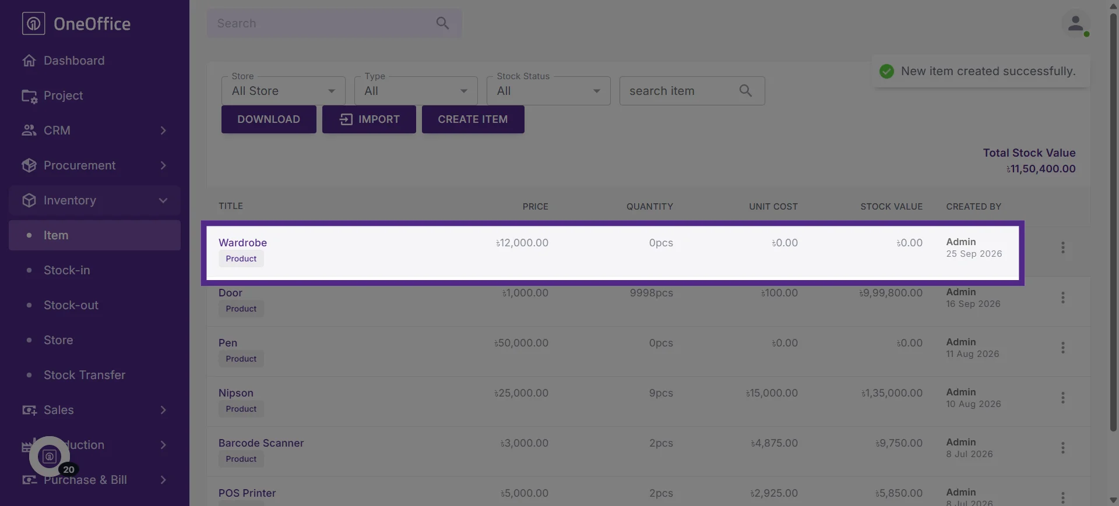Expand the CRM sidebar menu
The image size is (1119, 506).
pyautogui.click(x=94, y=130)
